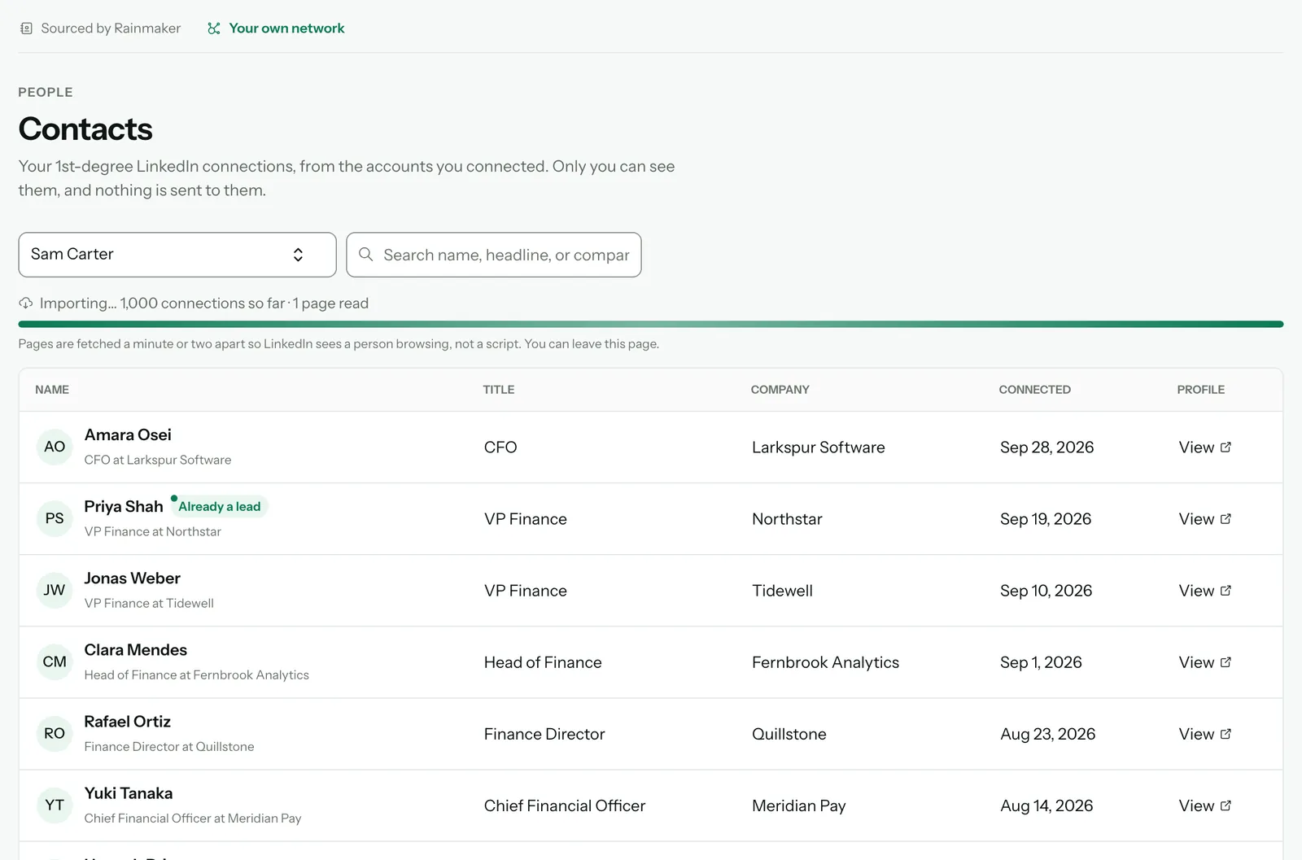View Jonas Weber's profile
Viewport: 1302px width, 860px height.
point(1204,591)
